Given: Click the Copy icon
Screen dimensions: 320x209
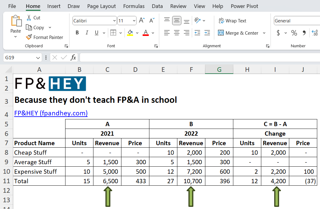Looking at the screenshot, I should pos(36,27).
